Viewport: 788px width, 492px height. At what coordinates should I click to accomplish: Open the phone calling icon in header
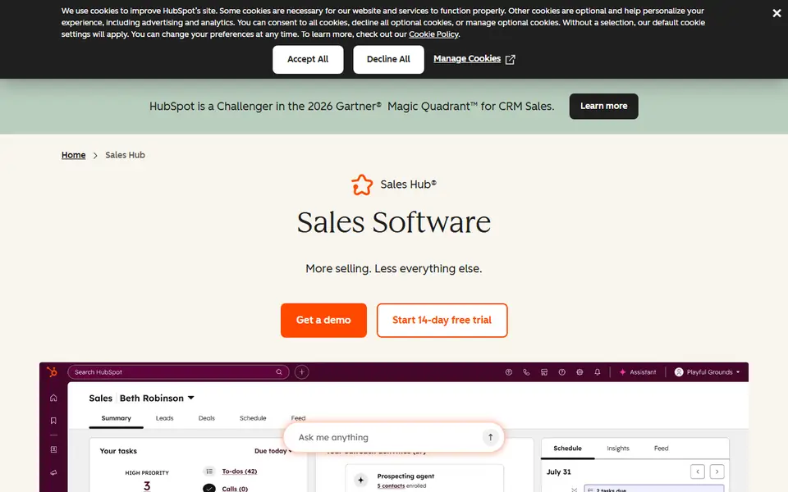(526, 372)
